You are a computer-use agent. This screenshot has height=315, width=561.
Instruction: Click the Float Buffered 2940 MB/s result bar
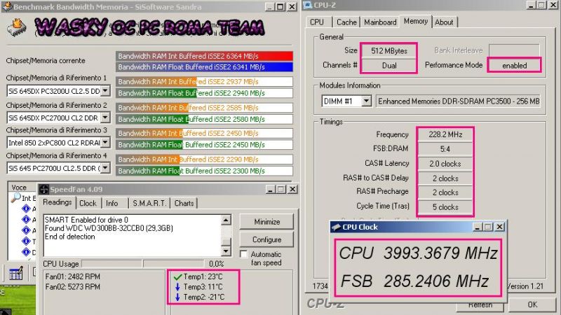[x=204, y=93]
